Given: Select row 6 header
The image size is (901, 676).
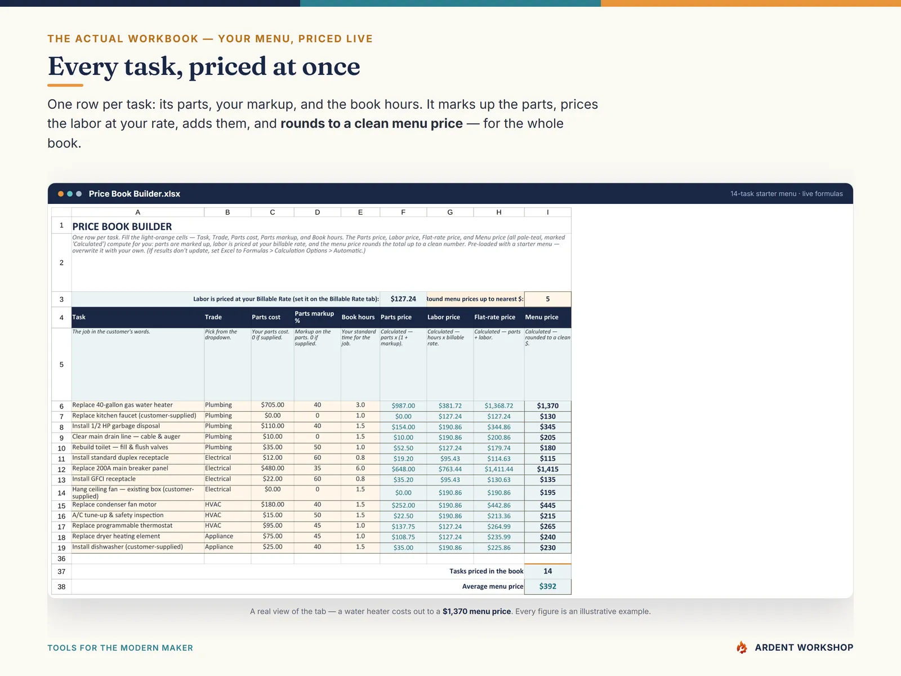Looking at the screenshot, I should [61, 406].
